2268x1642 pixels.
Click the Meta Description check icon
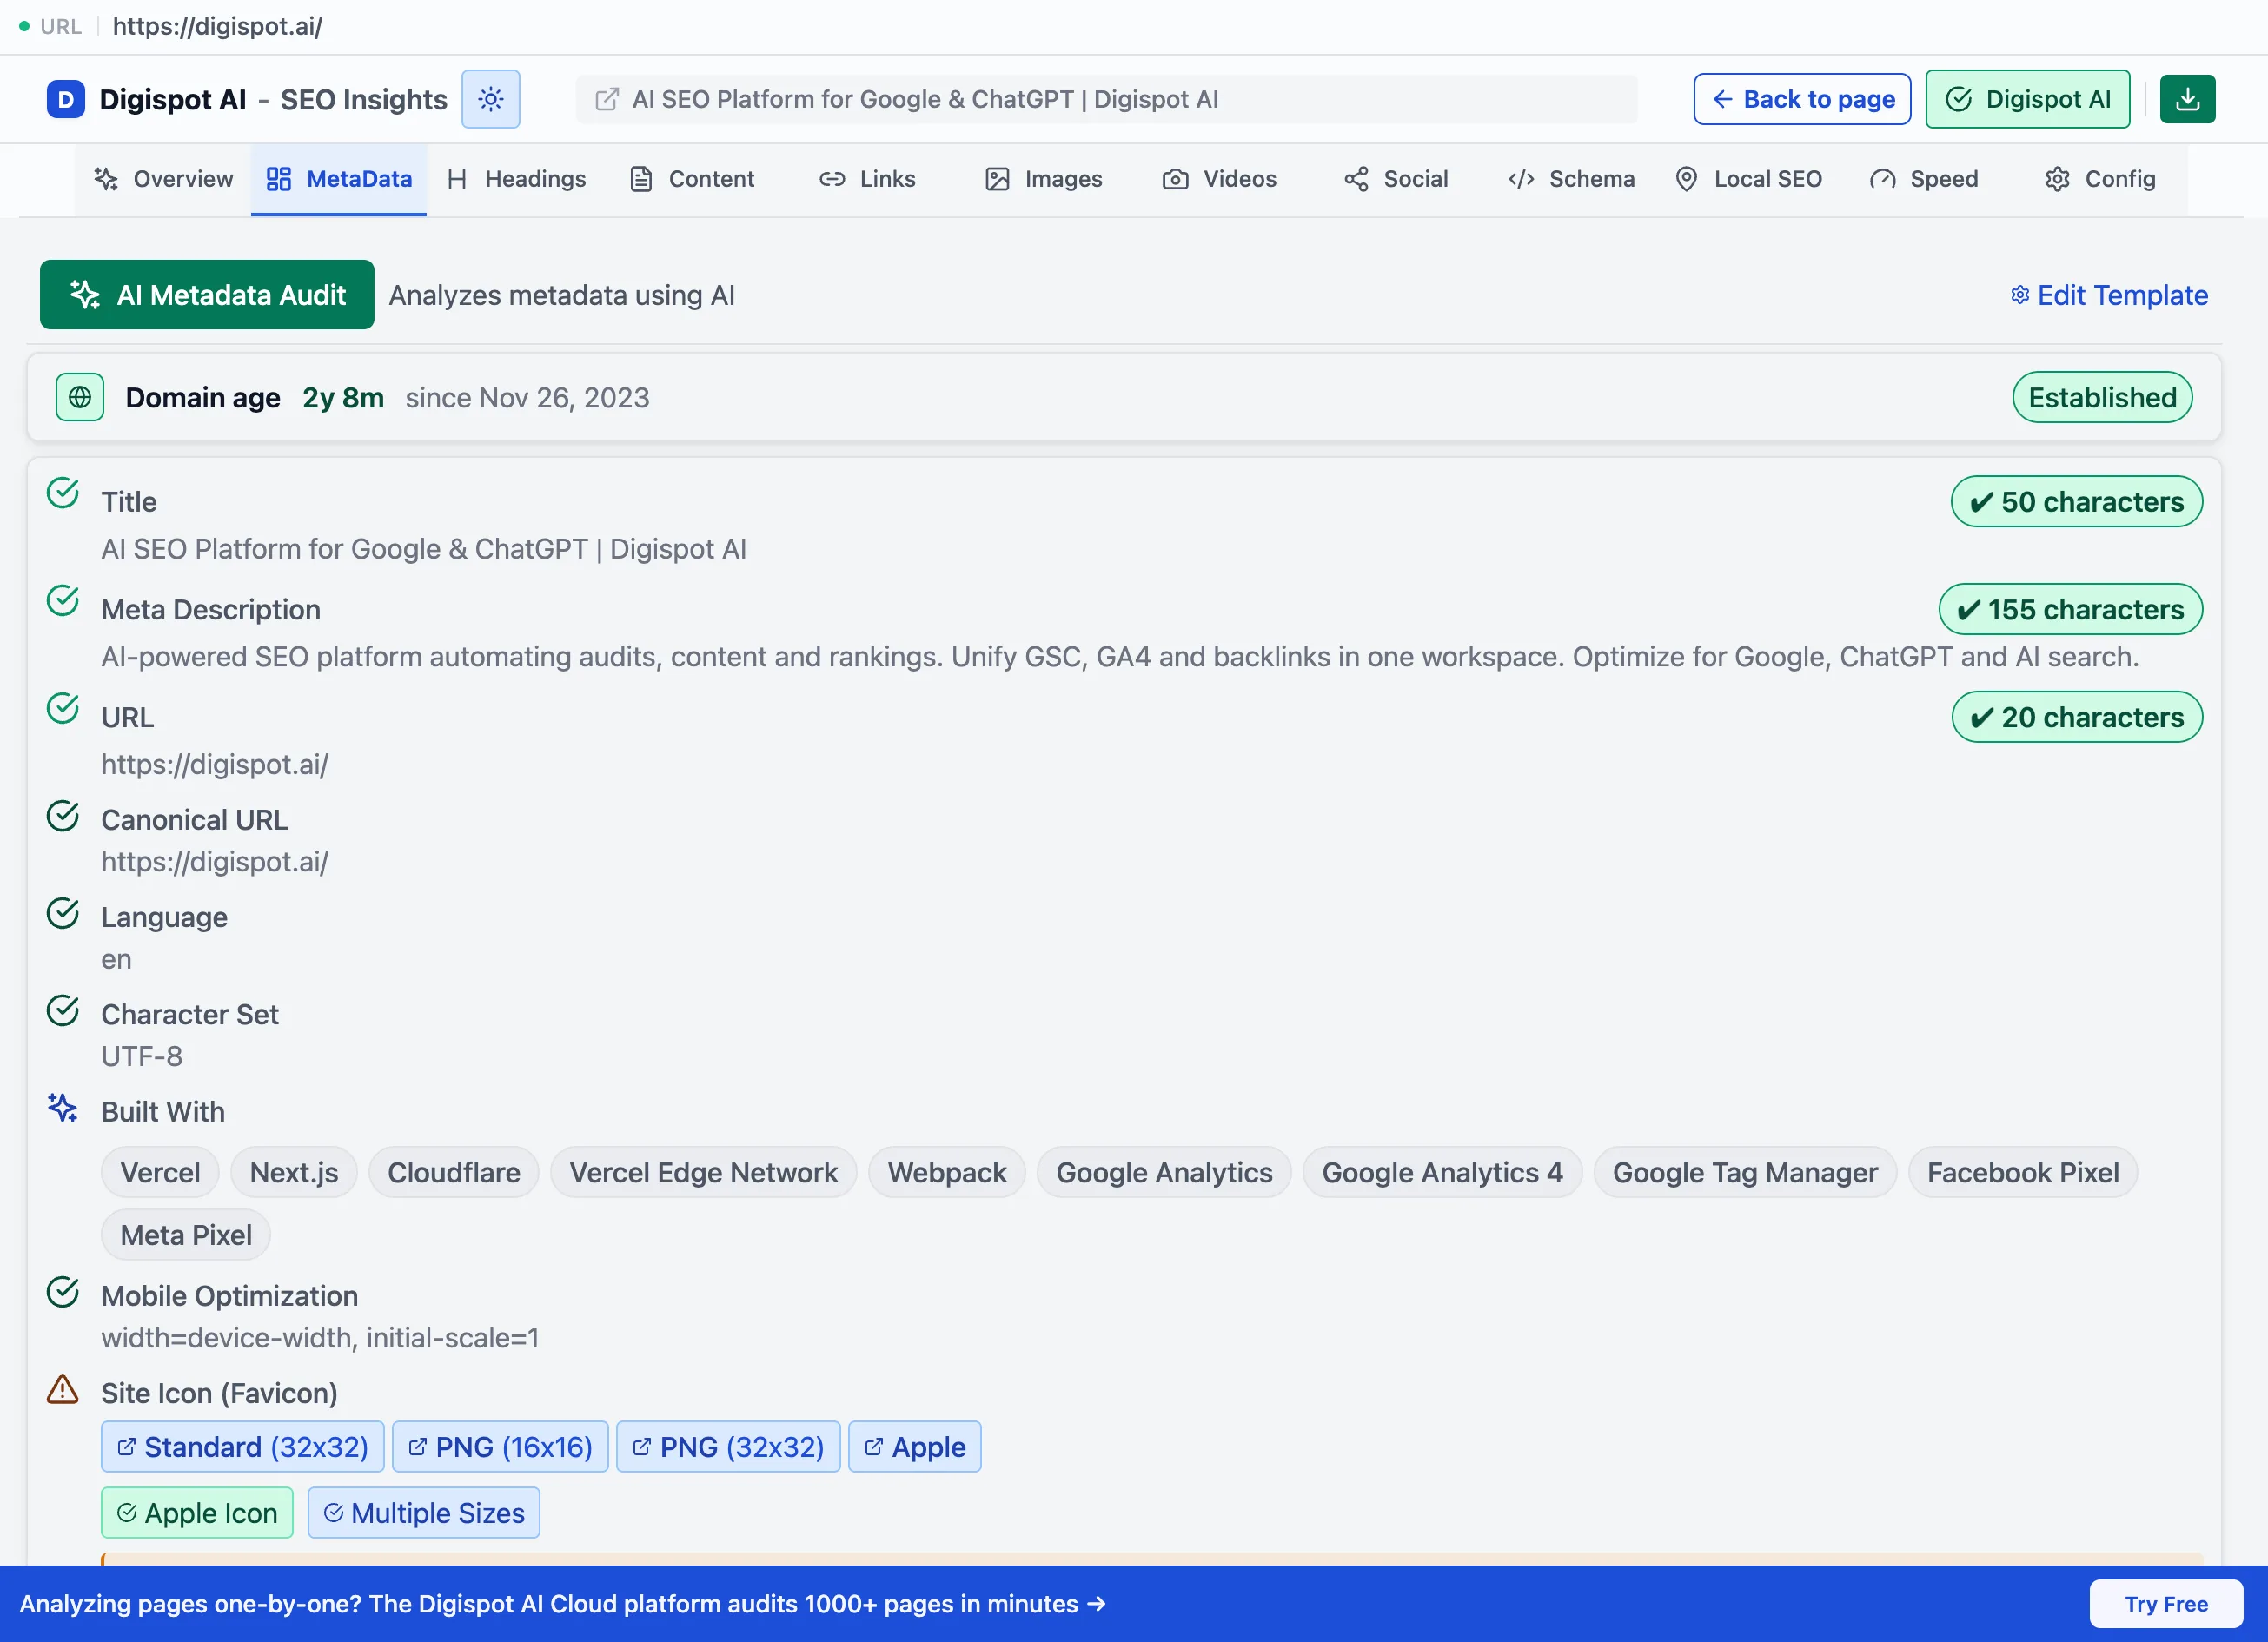63,601
